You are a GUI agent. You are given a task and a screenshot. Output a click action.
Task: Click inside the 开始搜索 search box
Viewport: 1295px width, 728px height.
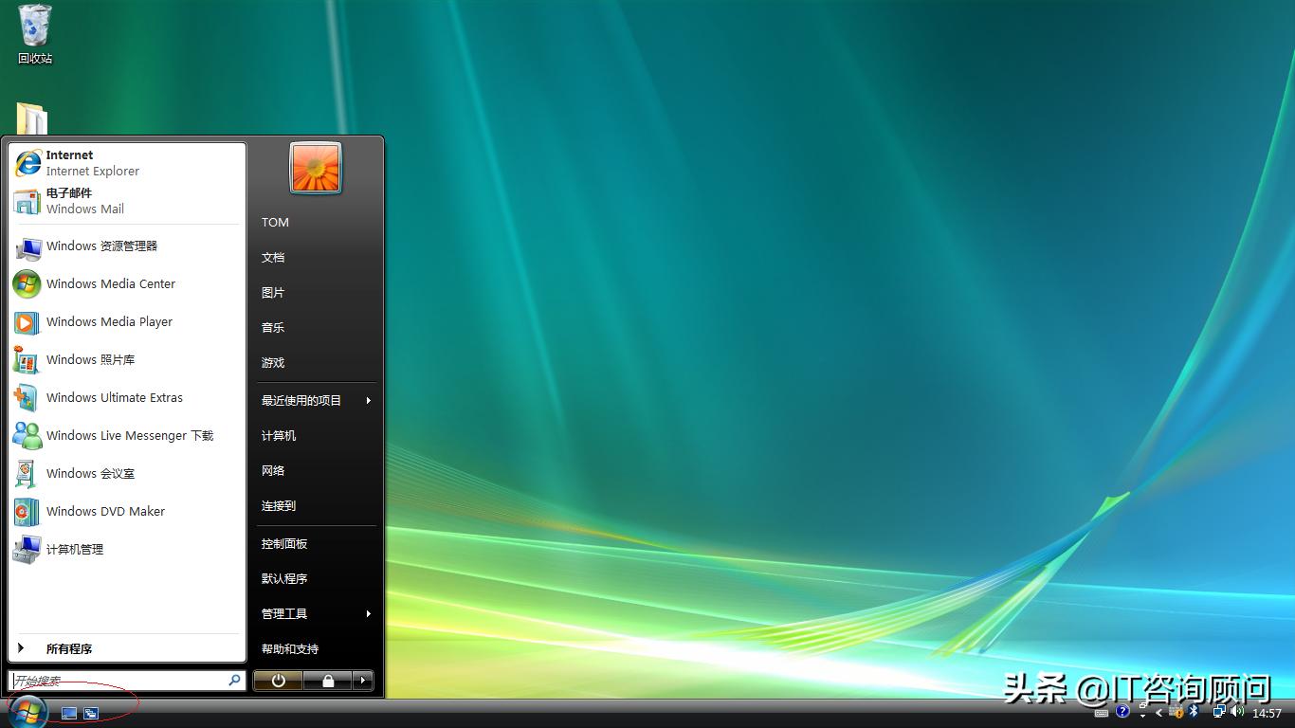(114, 680)
